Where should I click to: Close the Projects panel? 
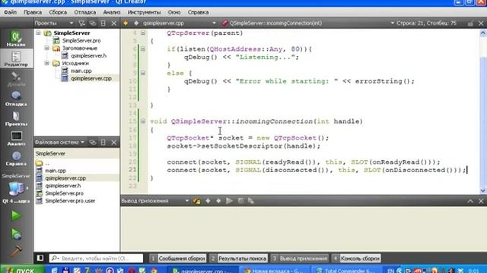(114, 24)
